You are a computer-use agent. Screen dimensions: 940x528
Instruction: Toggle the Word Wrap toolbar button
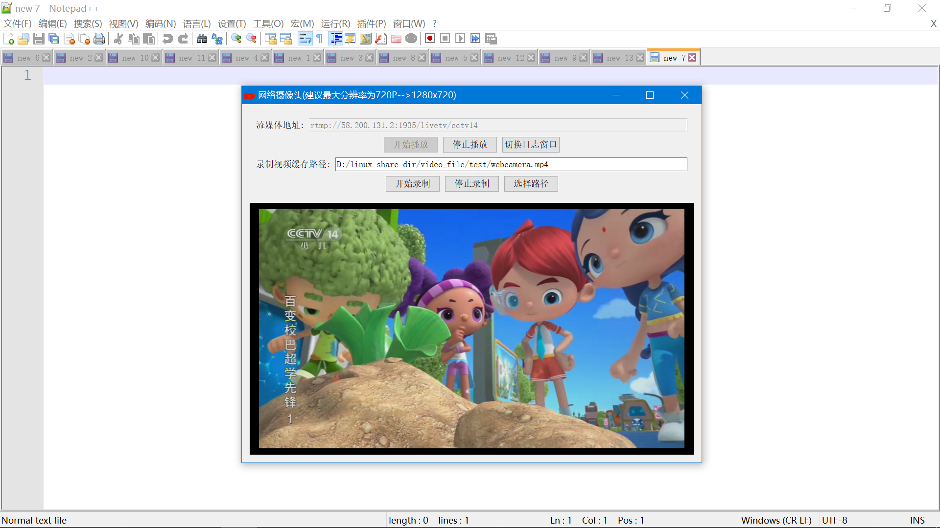pyautogui.click(x=305, y=39)
